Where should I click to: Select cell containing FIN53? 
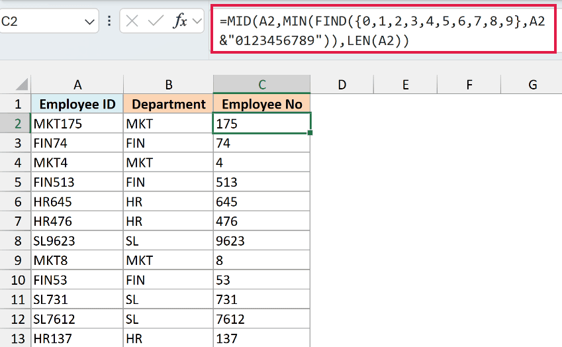(x=77, y=280)
